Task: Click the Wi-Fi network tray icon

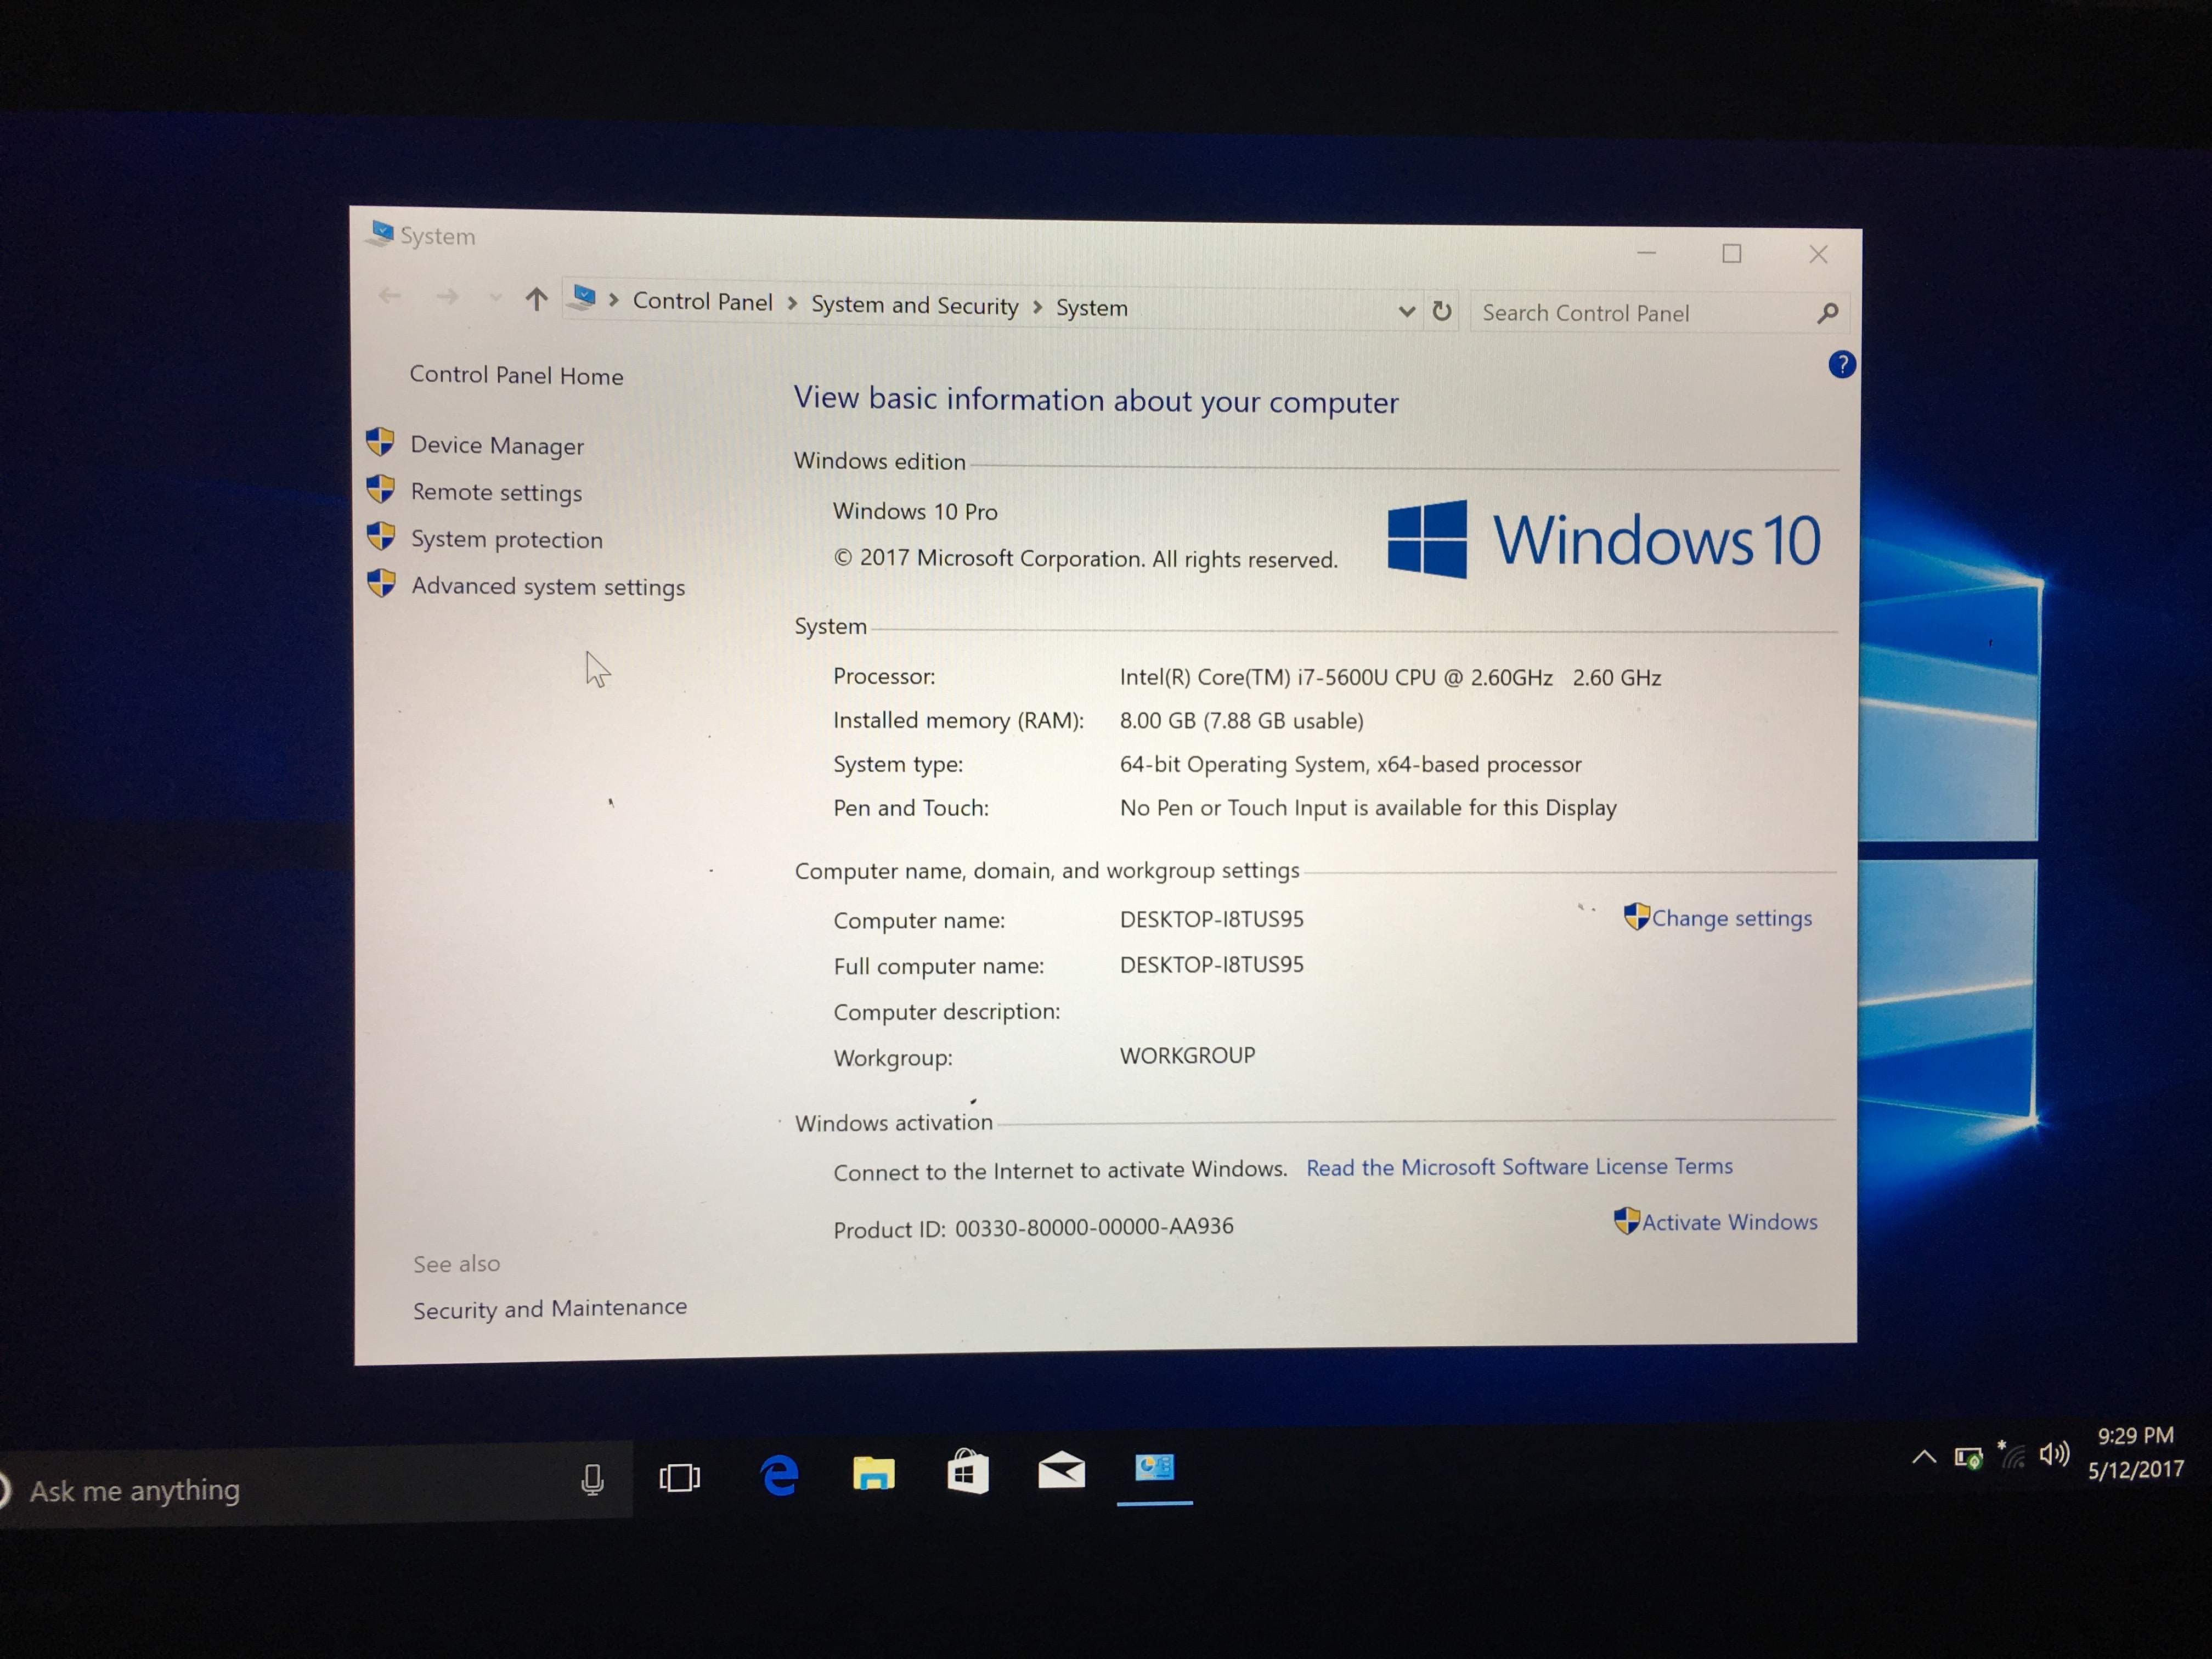Action: coord(2012,1455)
